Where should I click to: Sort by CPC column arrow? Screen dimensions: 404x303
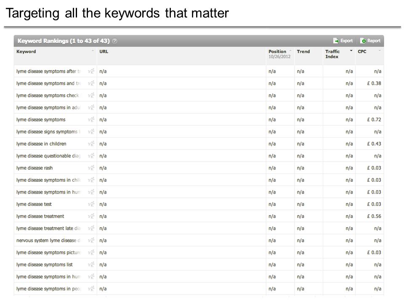(380, 51)
